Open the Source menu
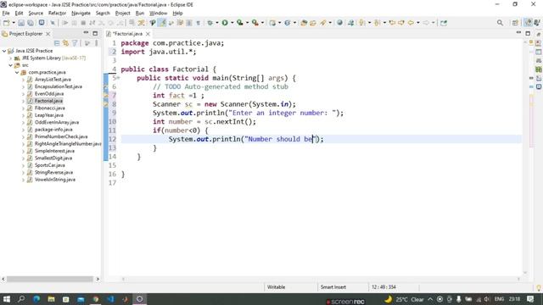This screenshot has width=543, height=305. coord(36,14)
